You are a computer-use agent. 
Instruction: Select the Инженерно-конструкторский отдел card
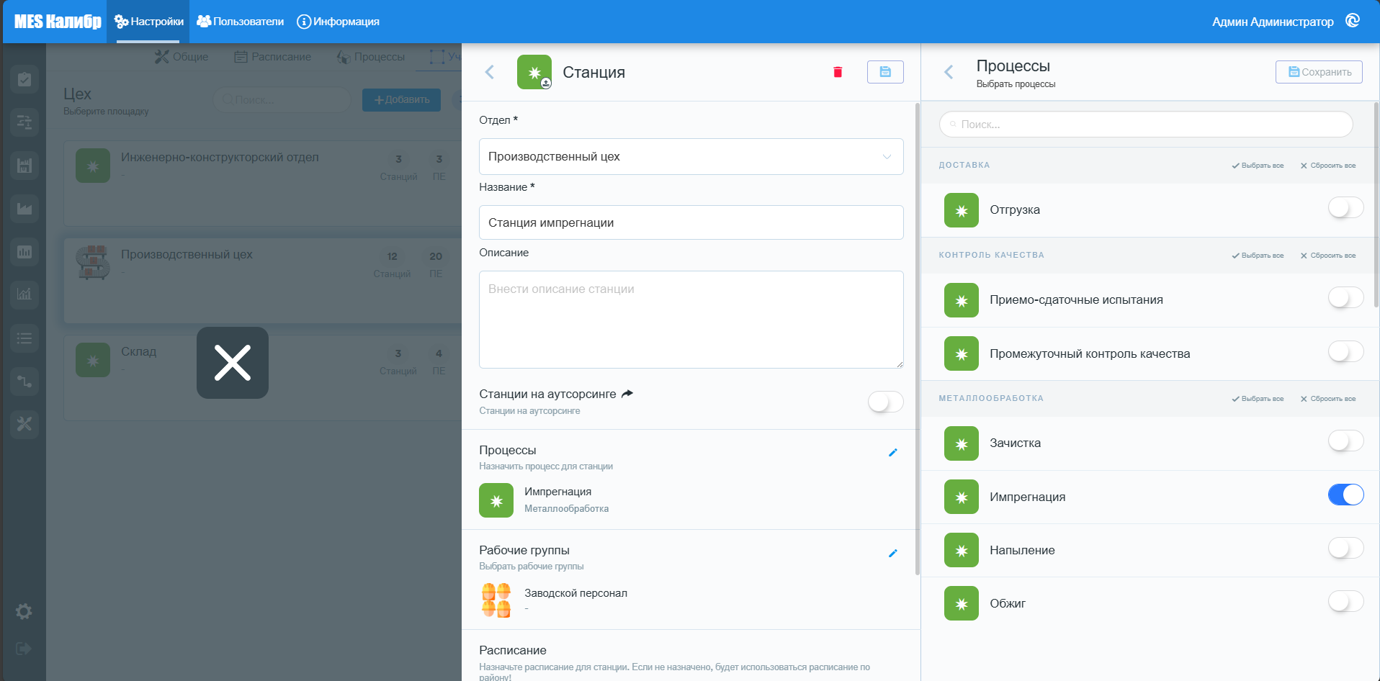coord(262,184)
